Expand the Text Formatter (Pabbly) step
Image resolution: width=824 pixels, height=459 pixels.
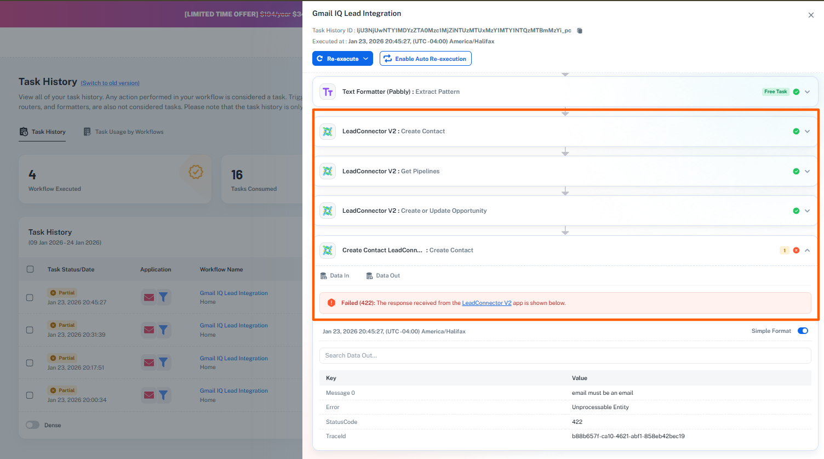(x=807, y=92)
